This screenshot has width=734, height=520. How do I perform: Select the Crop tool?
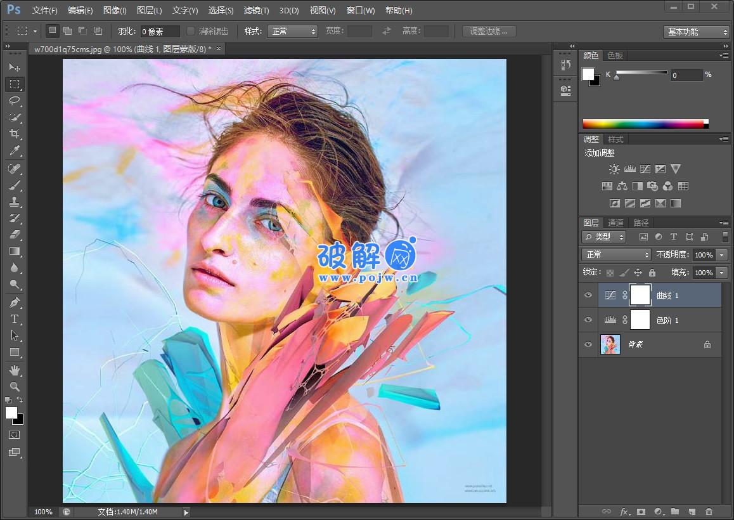pyautogui.click(x=14, y=134)
